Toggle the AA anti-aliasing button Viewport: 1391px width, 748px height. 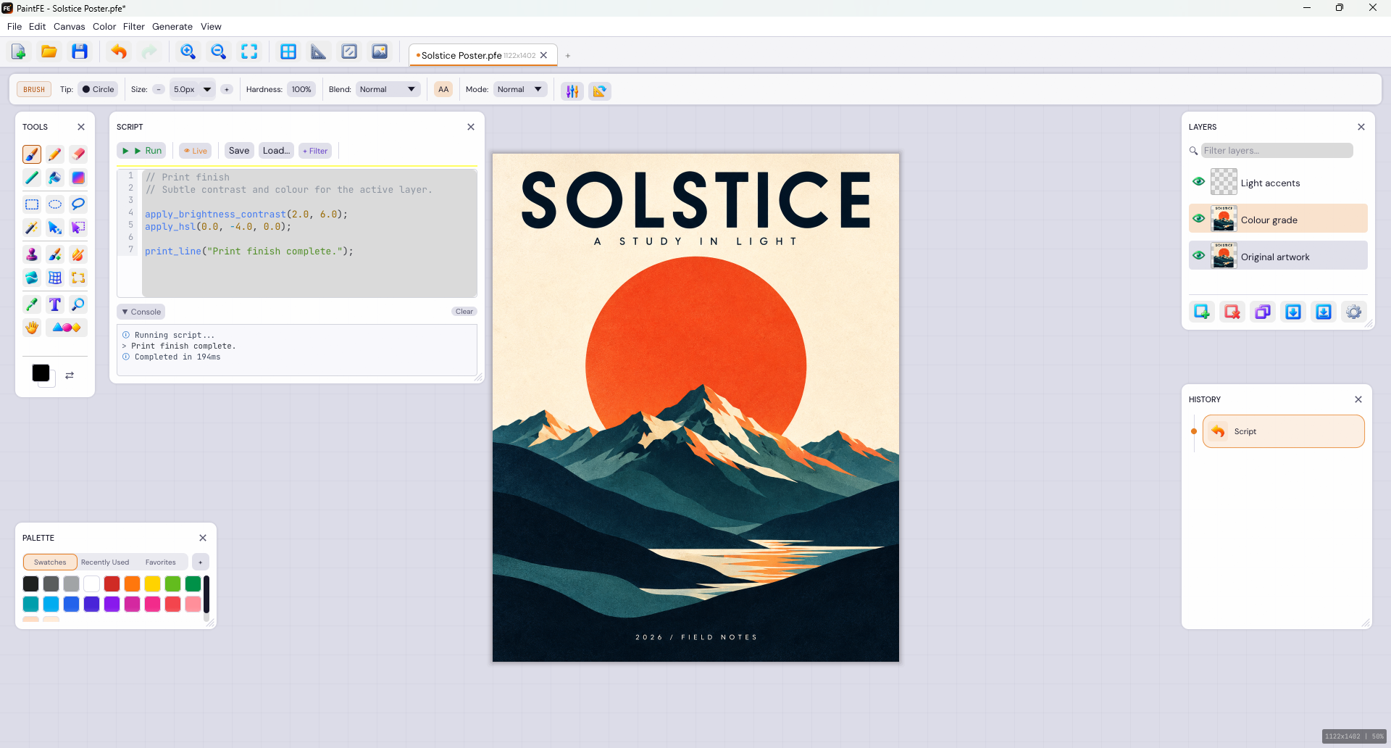(x=443, y=90)
